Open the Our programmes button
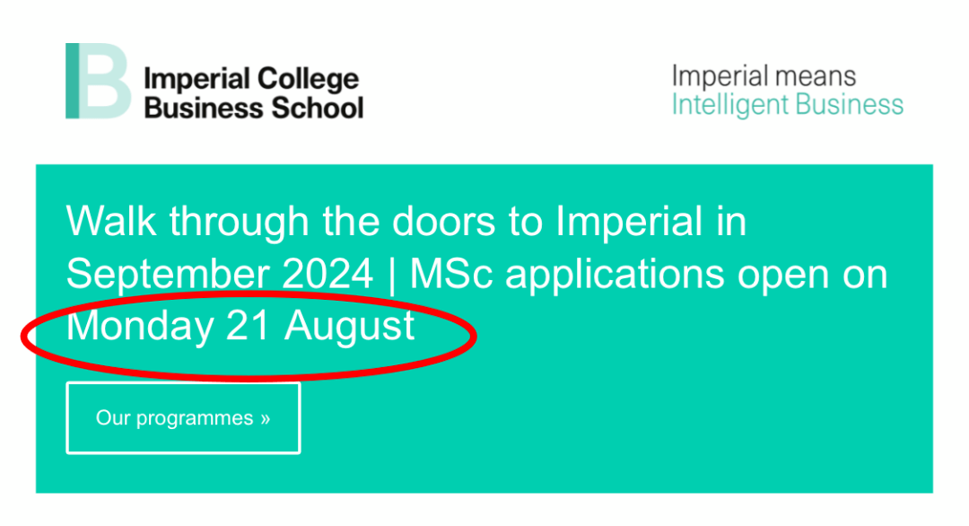The image size is (969, 526). tap(184, 417)
